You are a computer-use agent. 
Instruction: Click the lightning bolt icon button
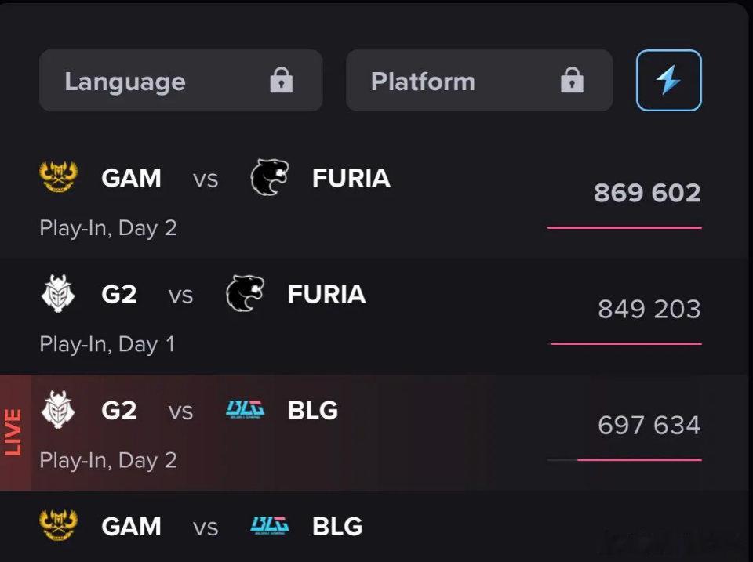(x=668, y=80)
